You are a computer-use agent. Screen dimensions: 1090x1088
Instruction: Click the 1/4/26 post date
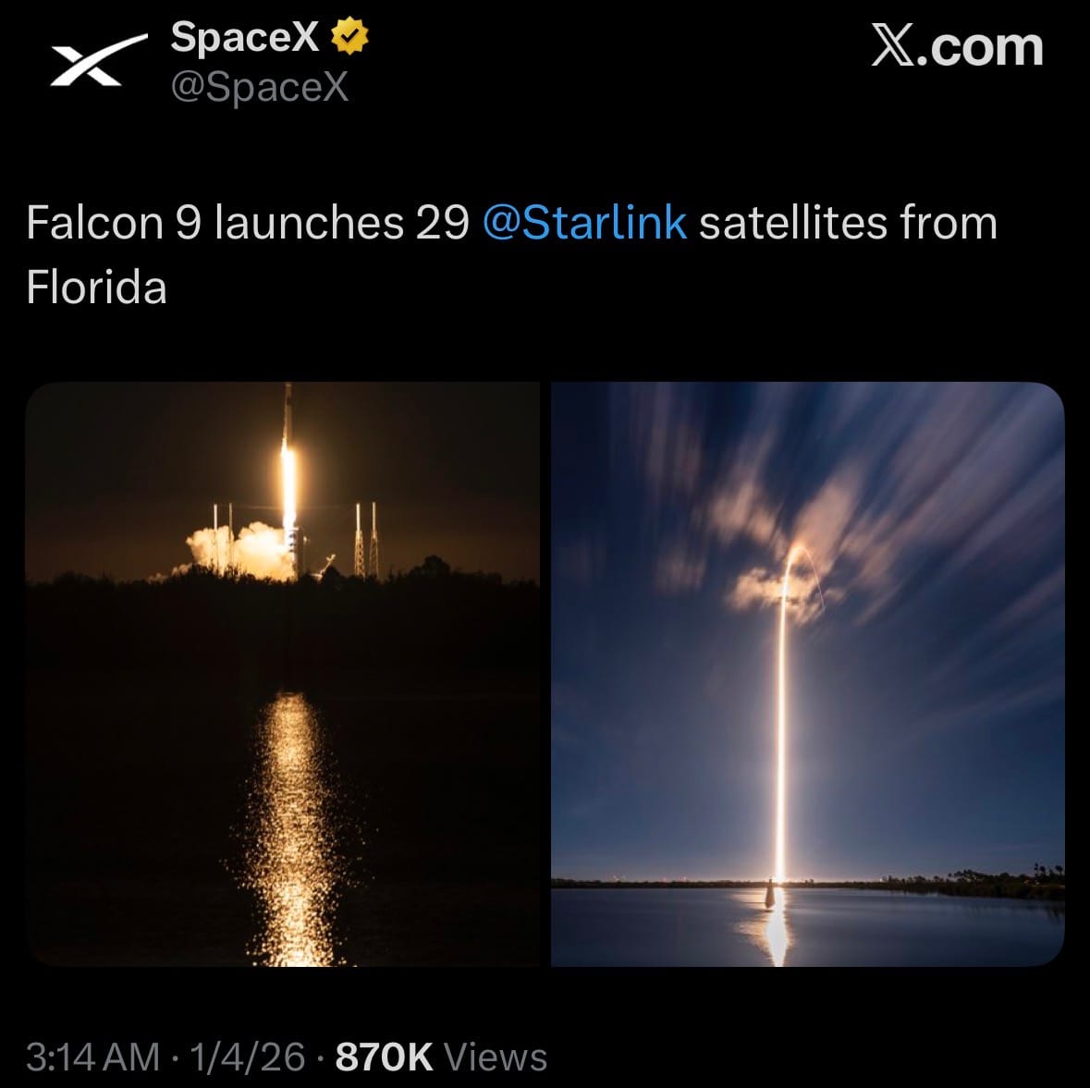tap(247, 1057)
